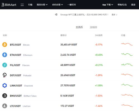Open the LINK/USDT sparkline chart
The image size is (139, 112).
(127, 85)
